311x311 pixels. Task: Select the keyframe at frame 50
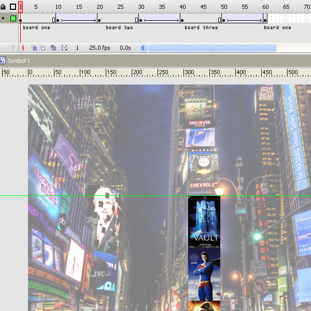pos(223,20)
